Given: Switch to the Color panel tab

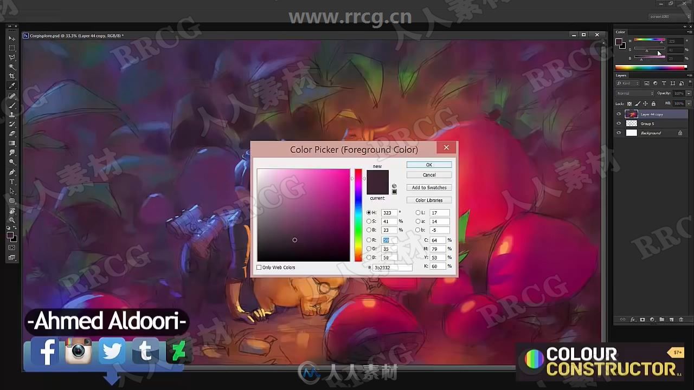Looking at the screenshot, I should [x=621, y=32].
